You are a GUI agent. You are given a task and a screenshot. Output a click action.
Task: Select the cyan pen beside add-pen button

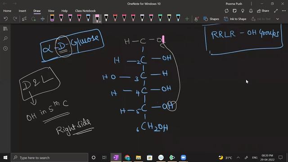point(178,18)
